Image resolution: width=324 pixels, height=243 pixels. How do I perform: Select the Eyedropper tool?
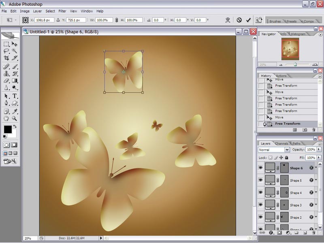[x=15, y=112]
